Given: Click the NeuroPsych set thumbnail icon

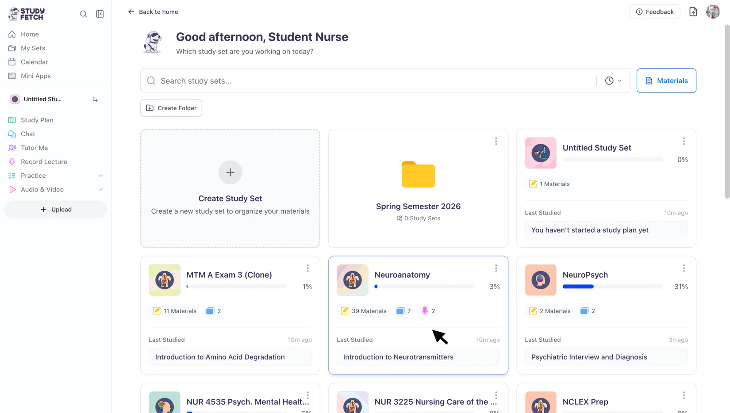Looking at the screenshot, I should click(x=541, y=280).
